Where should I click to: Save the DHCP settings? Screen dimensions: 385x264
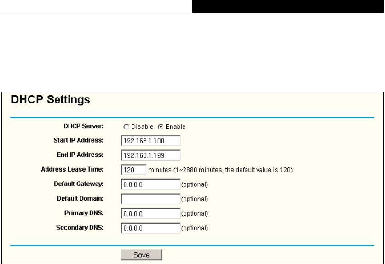click(x=142, y=255)
